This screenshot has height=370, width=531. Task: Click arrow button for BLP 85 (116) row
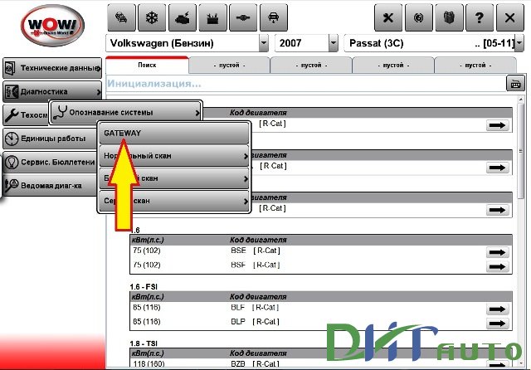pos(498,324)
